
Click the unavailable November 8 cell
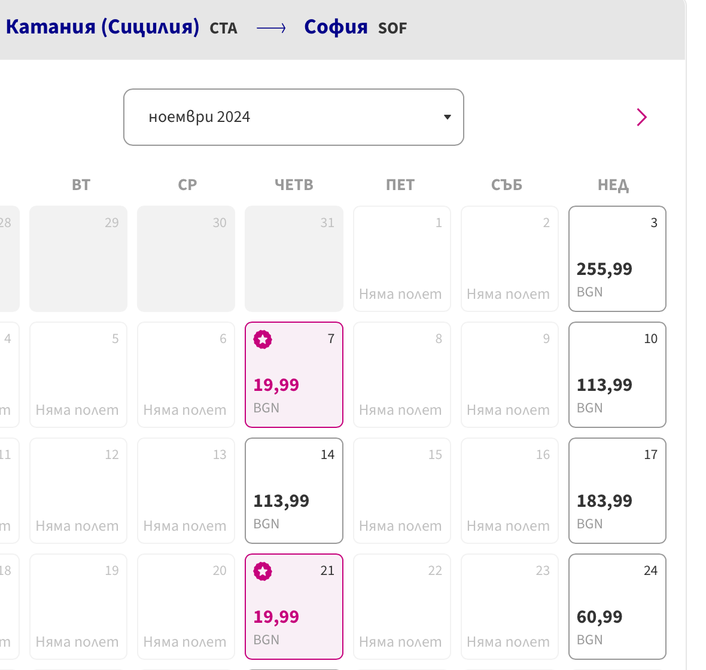pyautogui.click(x=401, y=375)
